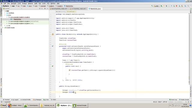
Task: Click MyAlarm breadcrumb in navigation bar
Action: coord(5,6)
